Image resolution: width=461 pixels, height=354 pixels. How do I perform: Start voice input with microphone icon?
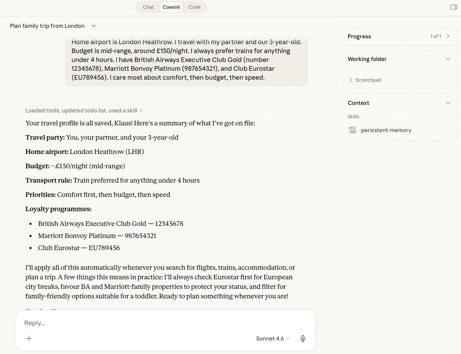pos(303,339)
